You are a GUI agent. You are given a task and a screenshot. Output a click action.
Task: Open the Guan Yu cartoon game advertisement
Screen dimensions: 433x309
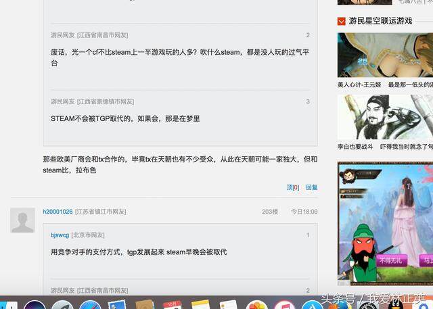tap(385, 224)
